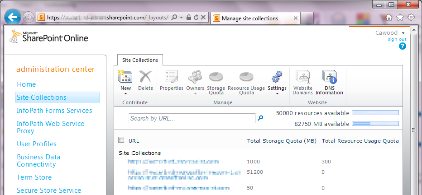Screen dimensions: 422x195
Task: Click the Owners ribbon icon
Action: [x=195, y=77]
